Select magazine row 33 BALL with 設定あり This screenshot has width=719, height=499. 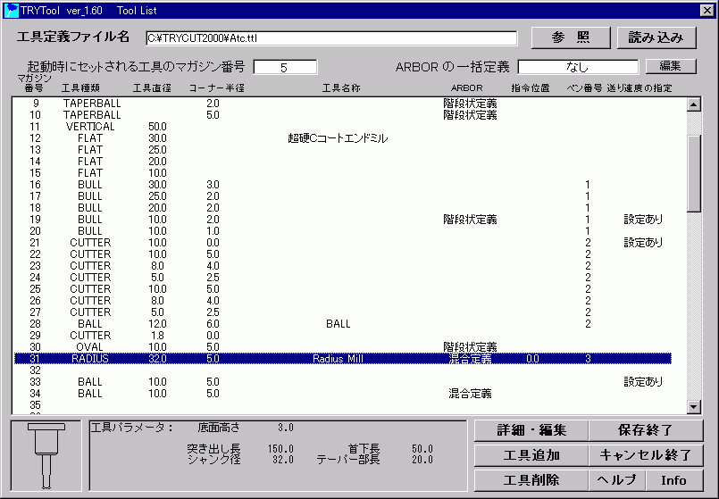pyautogui.click(x=343, y=382)
